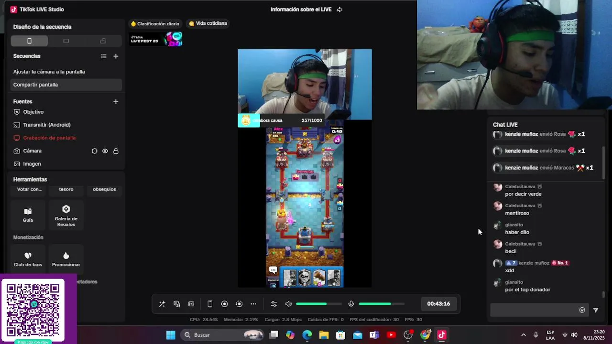Image resolution: width=612 pixels, height=344 pixels.
Task: Click the gift list scrollbar in Chat LIVE
Action: [x=603, y=162]
